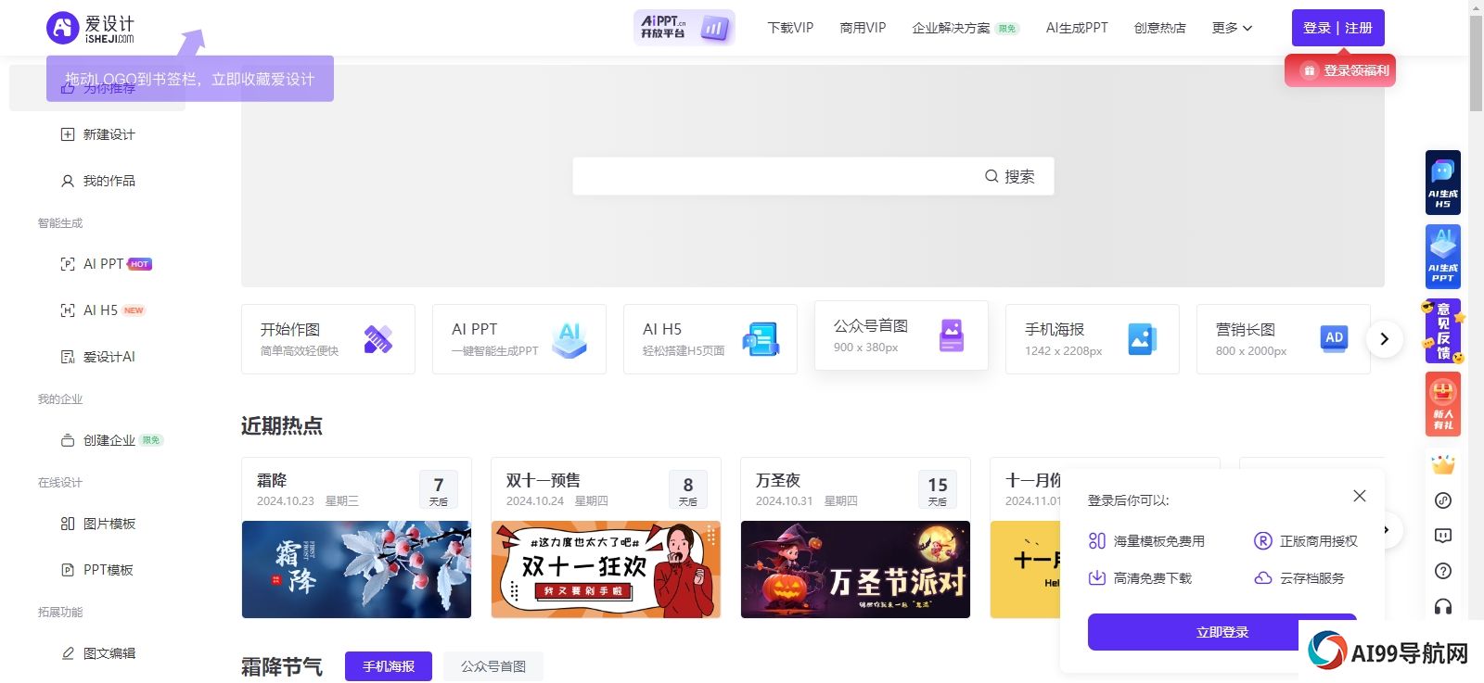Click the headphones customer service icon

[1443, 606]
